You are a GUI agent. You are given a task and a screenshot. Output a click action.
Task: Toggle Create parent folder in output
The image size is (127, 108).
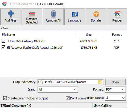tap(5, 98)
